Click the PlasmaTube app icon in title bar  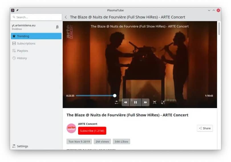coord(13,10)
